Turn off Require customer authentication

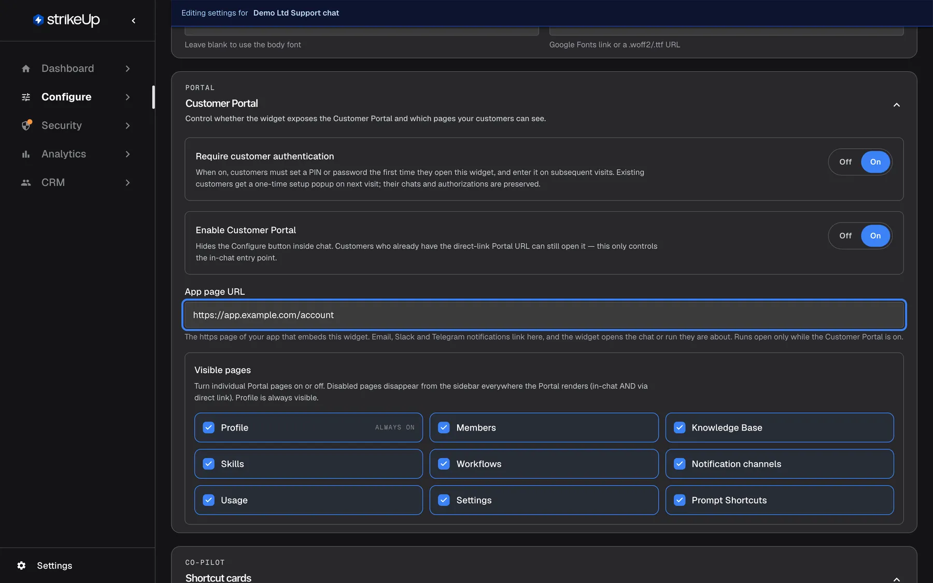(845, 162)
